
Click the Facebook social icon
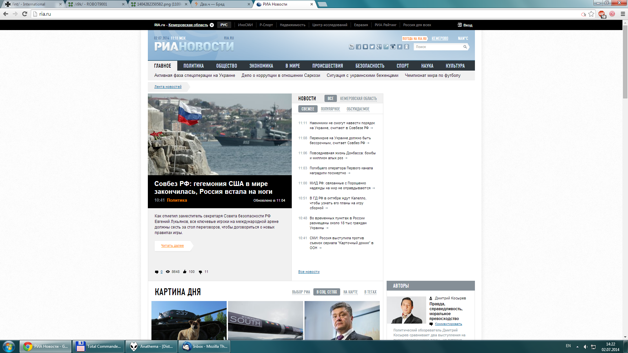coord(358,47)
